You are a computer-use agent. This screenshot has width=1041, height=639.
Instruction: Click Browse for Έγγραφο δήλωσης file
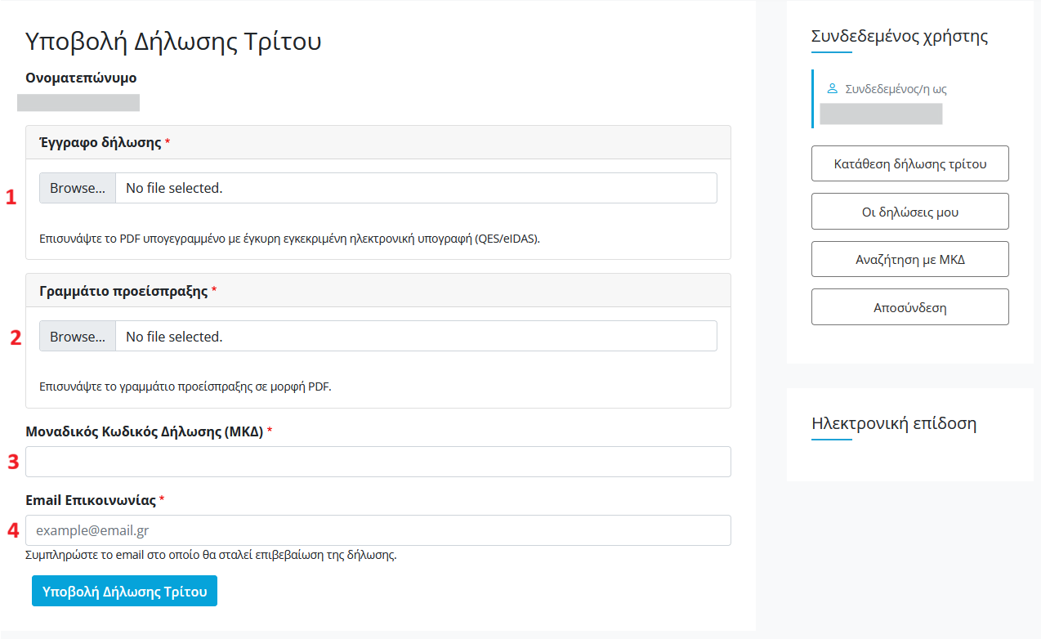click(x=78, y=188)
